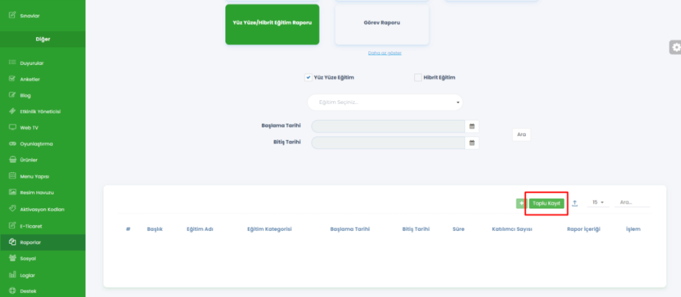Screen dimensions: 681x297
Task: Open Resim Havuzu sidebar item
Action: [37, 192]
